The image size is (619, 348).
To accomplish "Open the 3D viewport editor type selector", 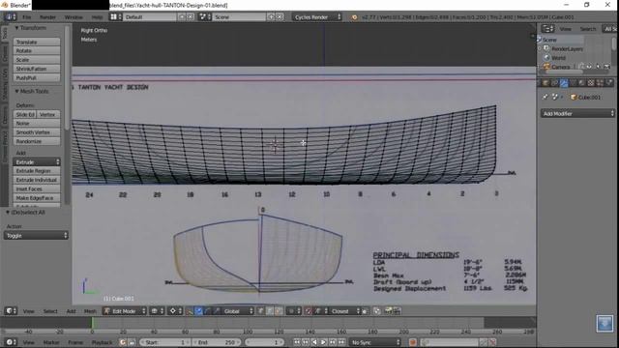I will (x=11, y=311).
